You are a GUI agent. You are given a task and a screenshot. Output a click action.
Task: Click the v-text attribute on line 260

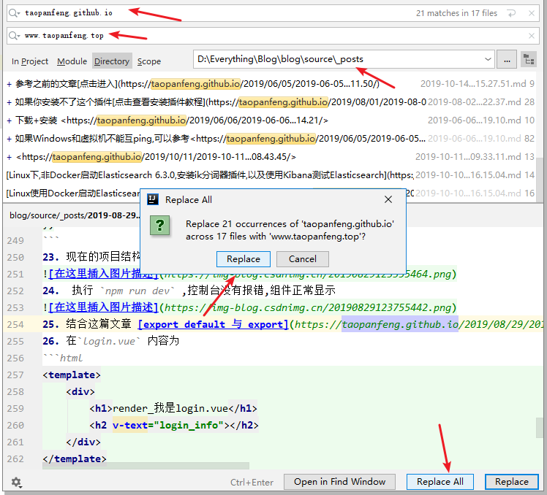click(130, 426)
